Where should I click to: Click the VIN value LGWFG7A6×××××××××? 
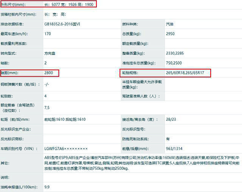[x=66, y=149]
